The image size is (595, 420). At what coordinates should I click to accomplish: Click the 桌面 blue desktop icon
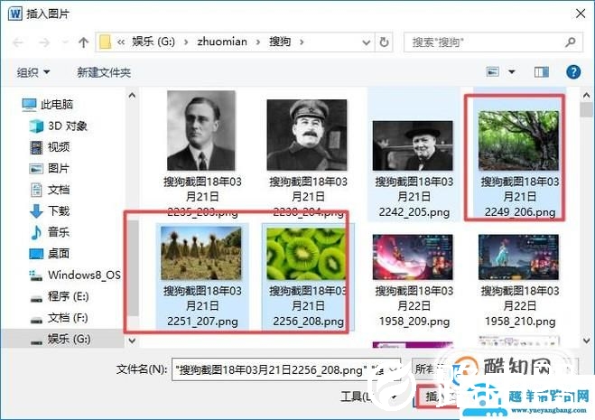click(36, 253)
